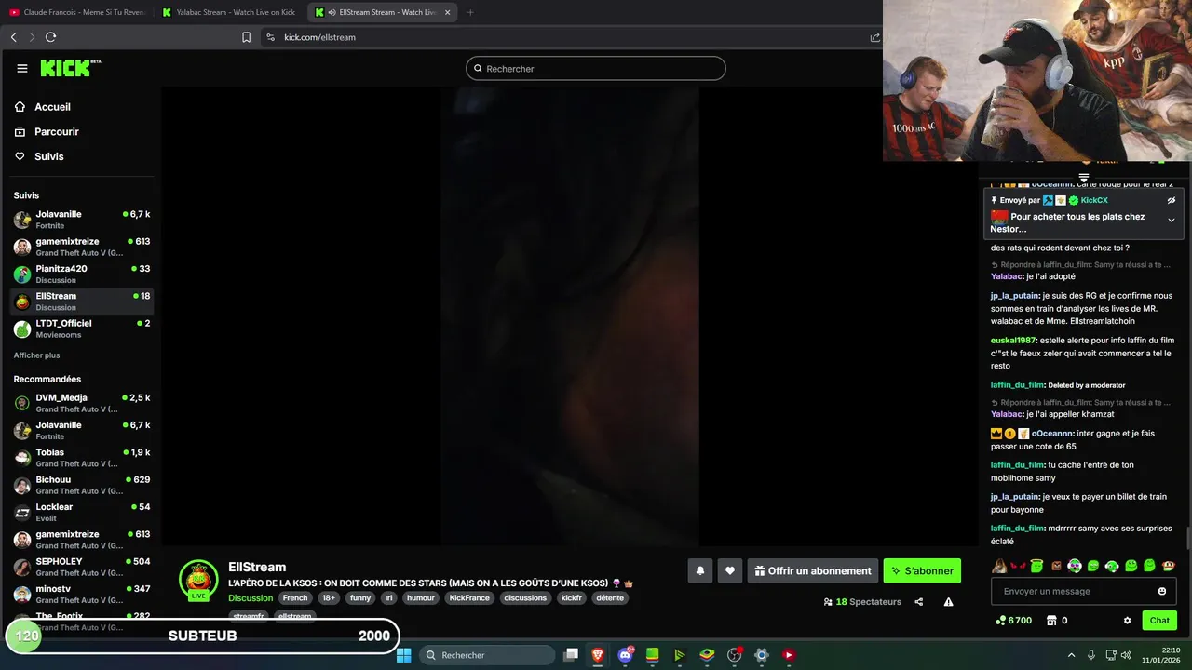Screen dimensions: 1192x670
Task: Open the recommended SEPHOLEY channel
Action: (82, 567)
